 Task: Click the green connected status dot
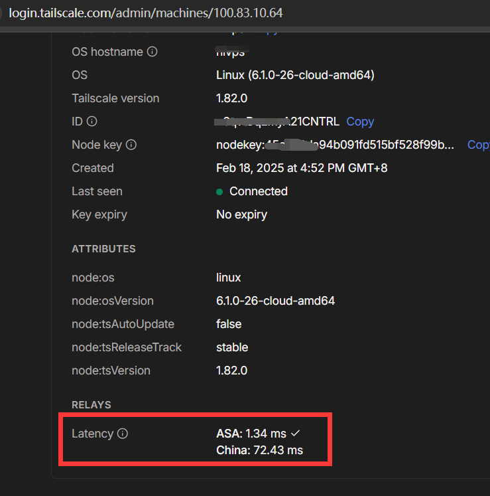219,192
